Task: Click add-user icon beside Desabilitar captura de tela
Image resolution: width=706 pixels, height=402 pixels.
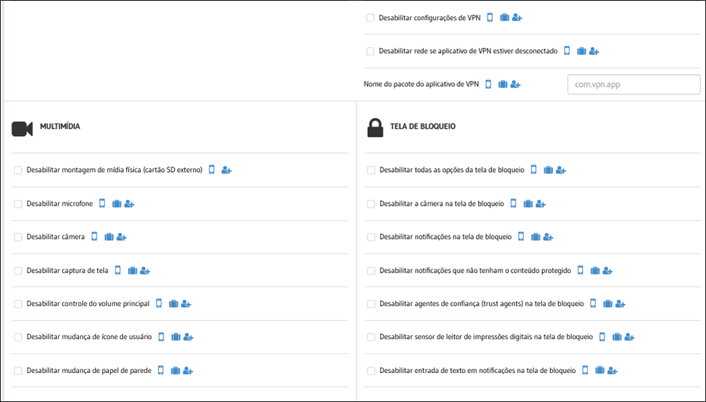Action: click(145, 270)
